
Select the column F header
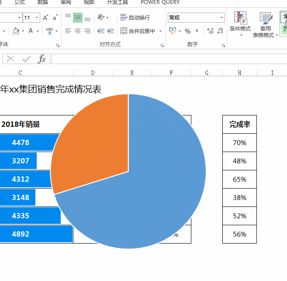[171, 73]
